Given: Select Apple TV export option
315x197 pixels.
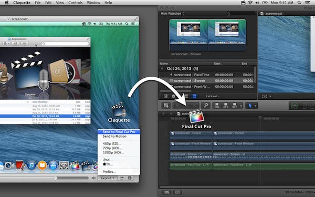Looking at the screenshot, I should pyautogui.click(x=108, y=164).
